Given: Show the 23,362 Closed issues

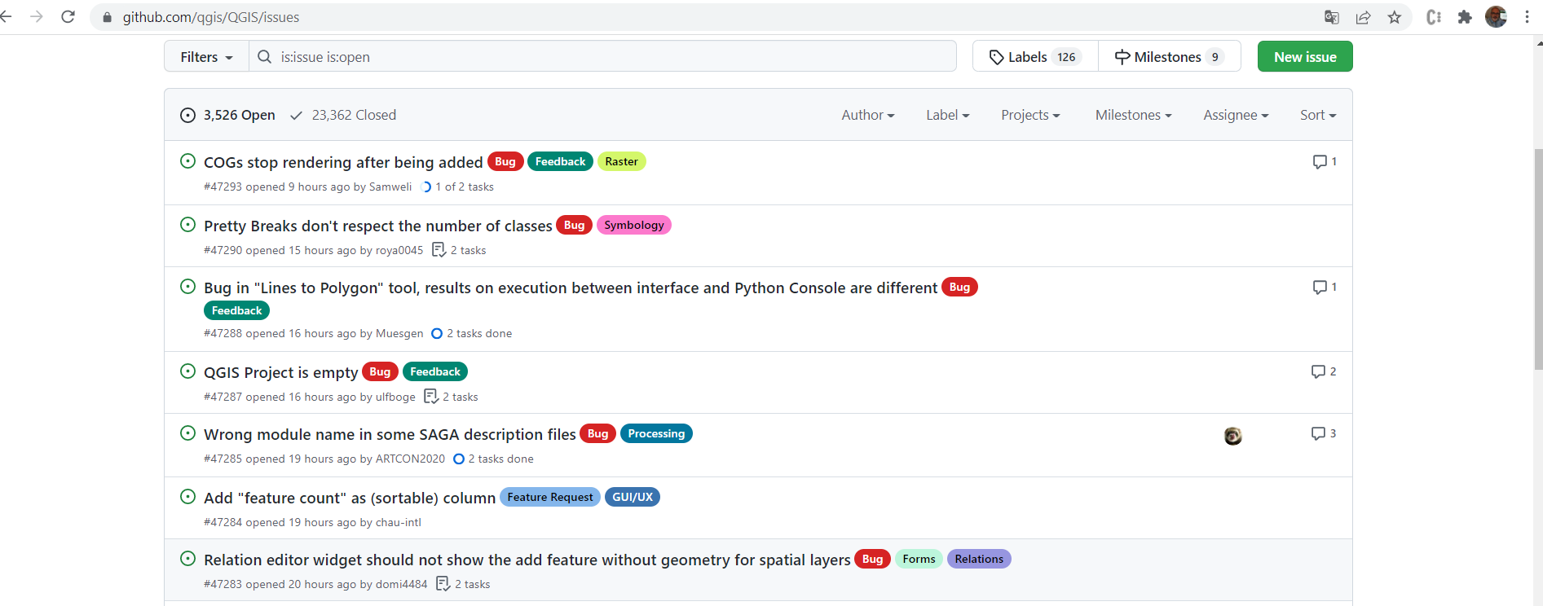Looking at the screenshot, I should (x=343, y=115).
